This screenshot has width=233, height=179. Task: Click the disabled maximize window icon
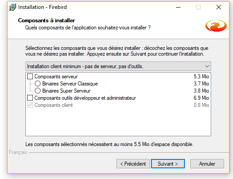click(198, 7)
